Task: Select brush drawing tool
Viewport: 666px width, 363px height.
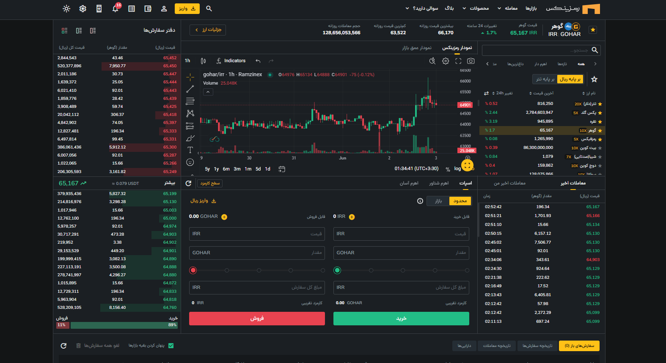Action: point(190,138)
